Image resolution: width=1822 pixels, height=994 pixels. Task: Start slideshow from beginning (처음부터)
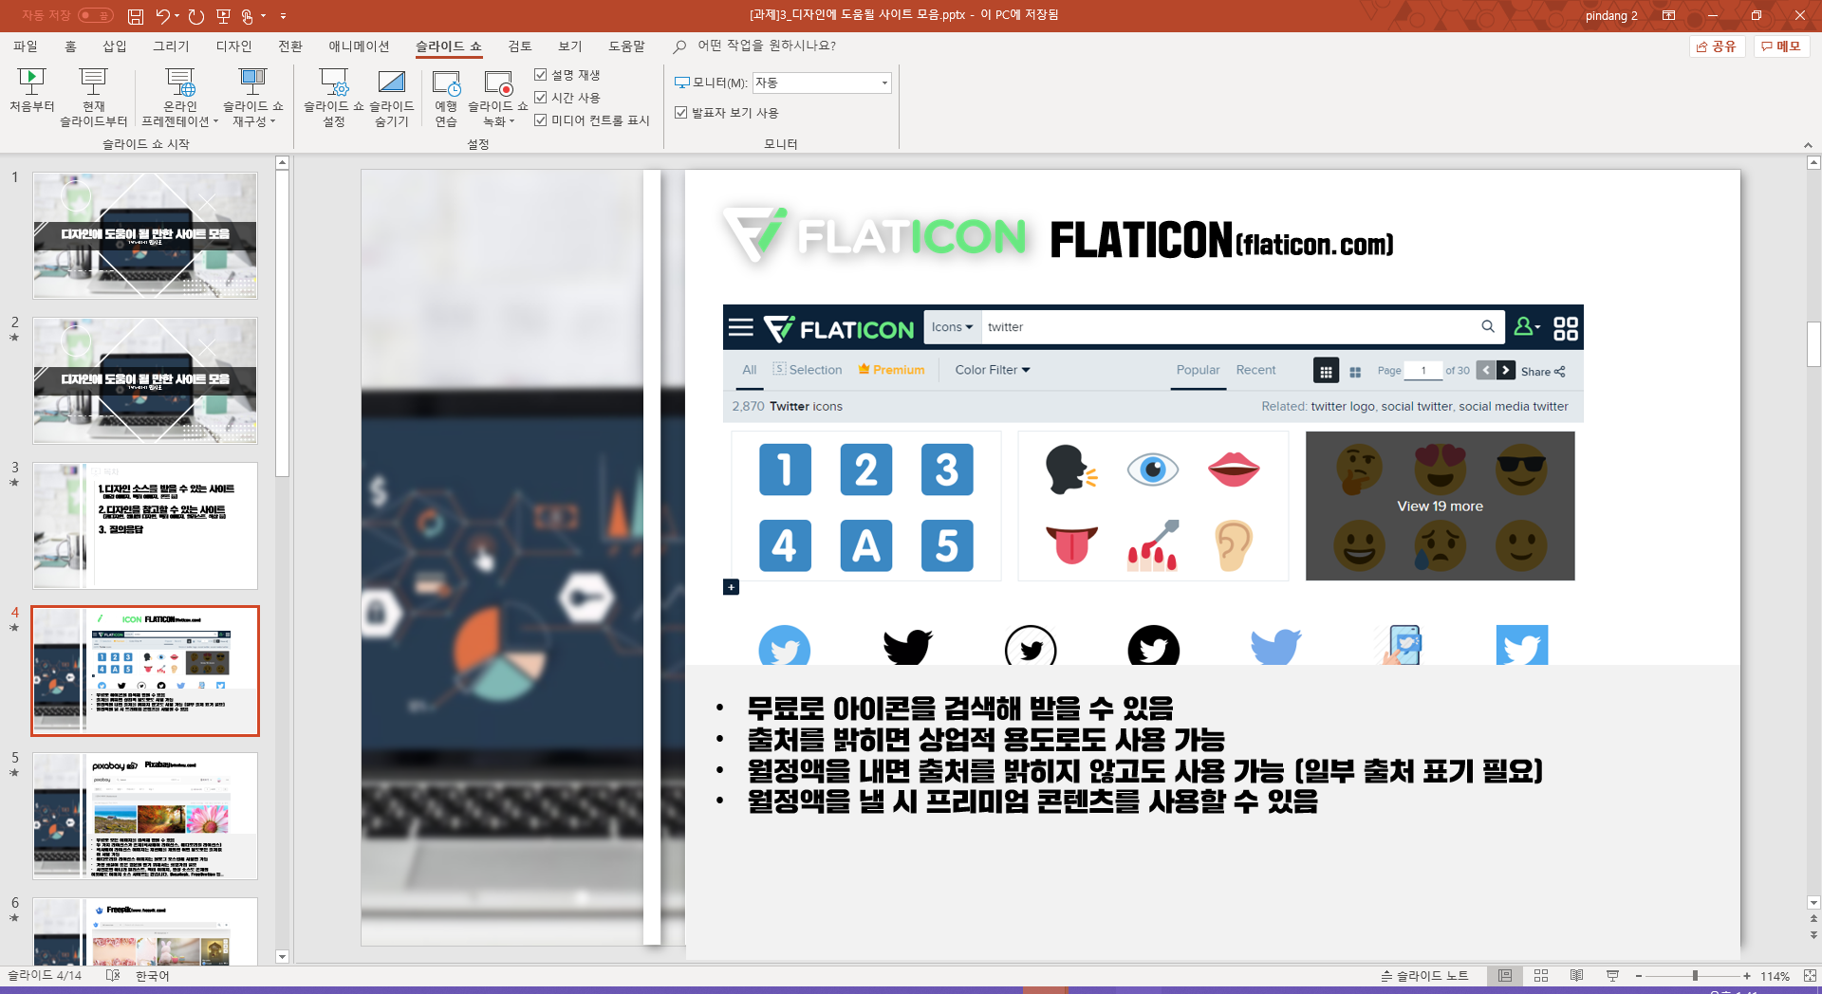31,90
